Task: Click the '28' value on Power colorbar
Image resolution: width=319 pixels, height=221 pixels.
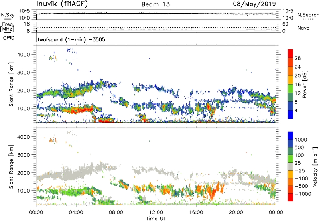Action: pos(297,58)
